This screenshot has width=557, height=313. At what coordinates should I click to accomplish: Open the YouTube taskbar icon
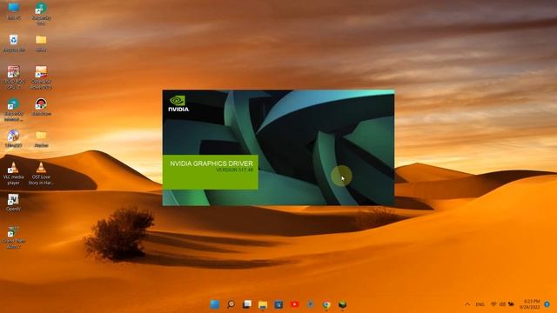click(294, 304)
